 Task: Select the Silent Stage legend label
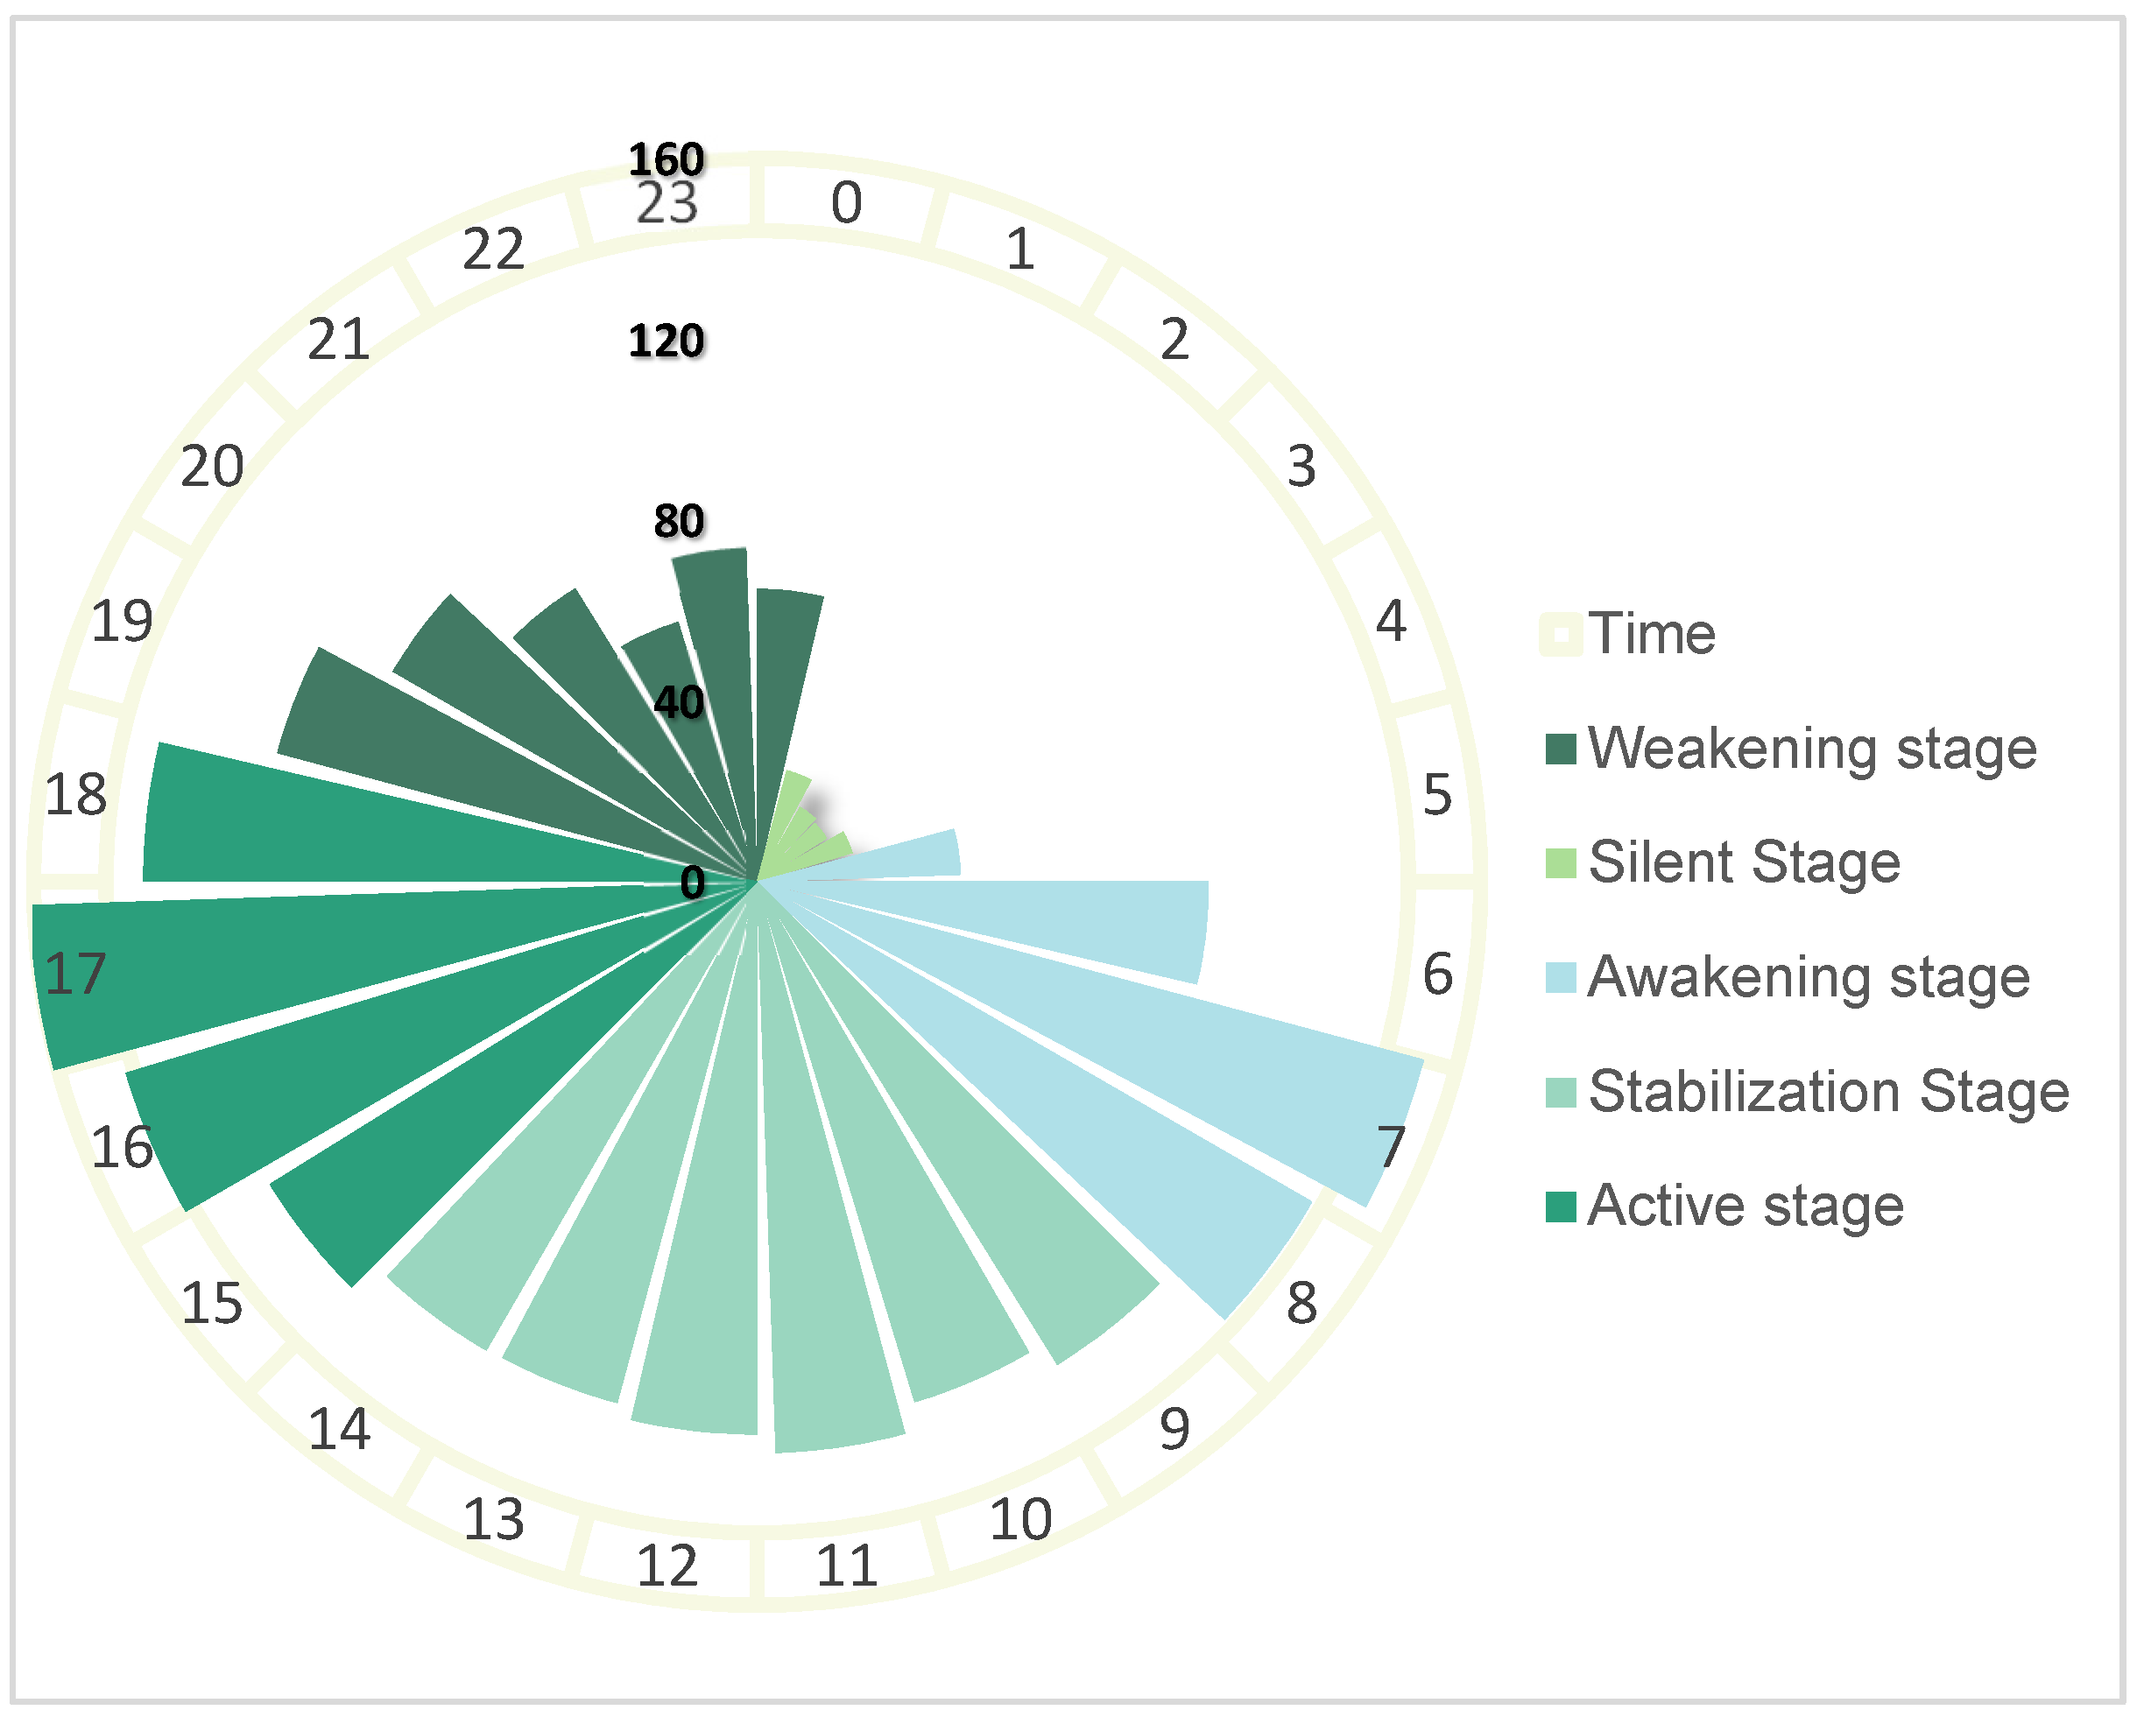click(x=1745, y=863)
